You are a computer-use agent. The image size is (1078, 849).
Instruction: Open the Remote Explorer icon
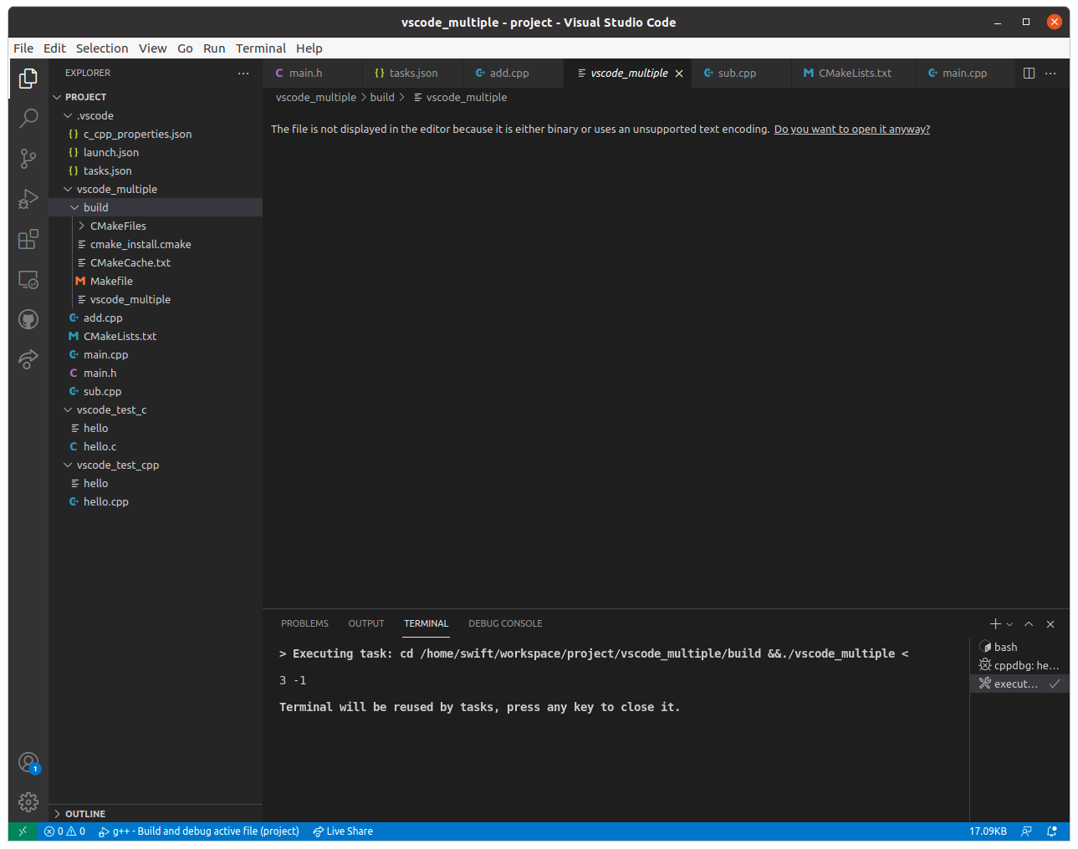coord(28,279)
